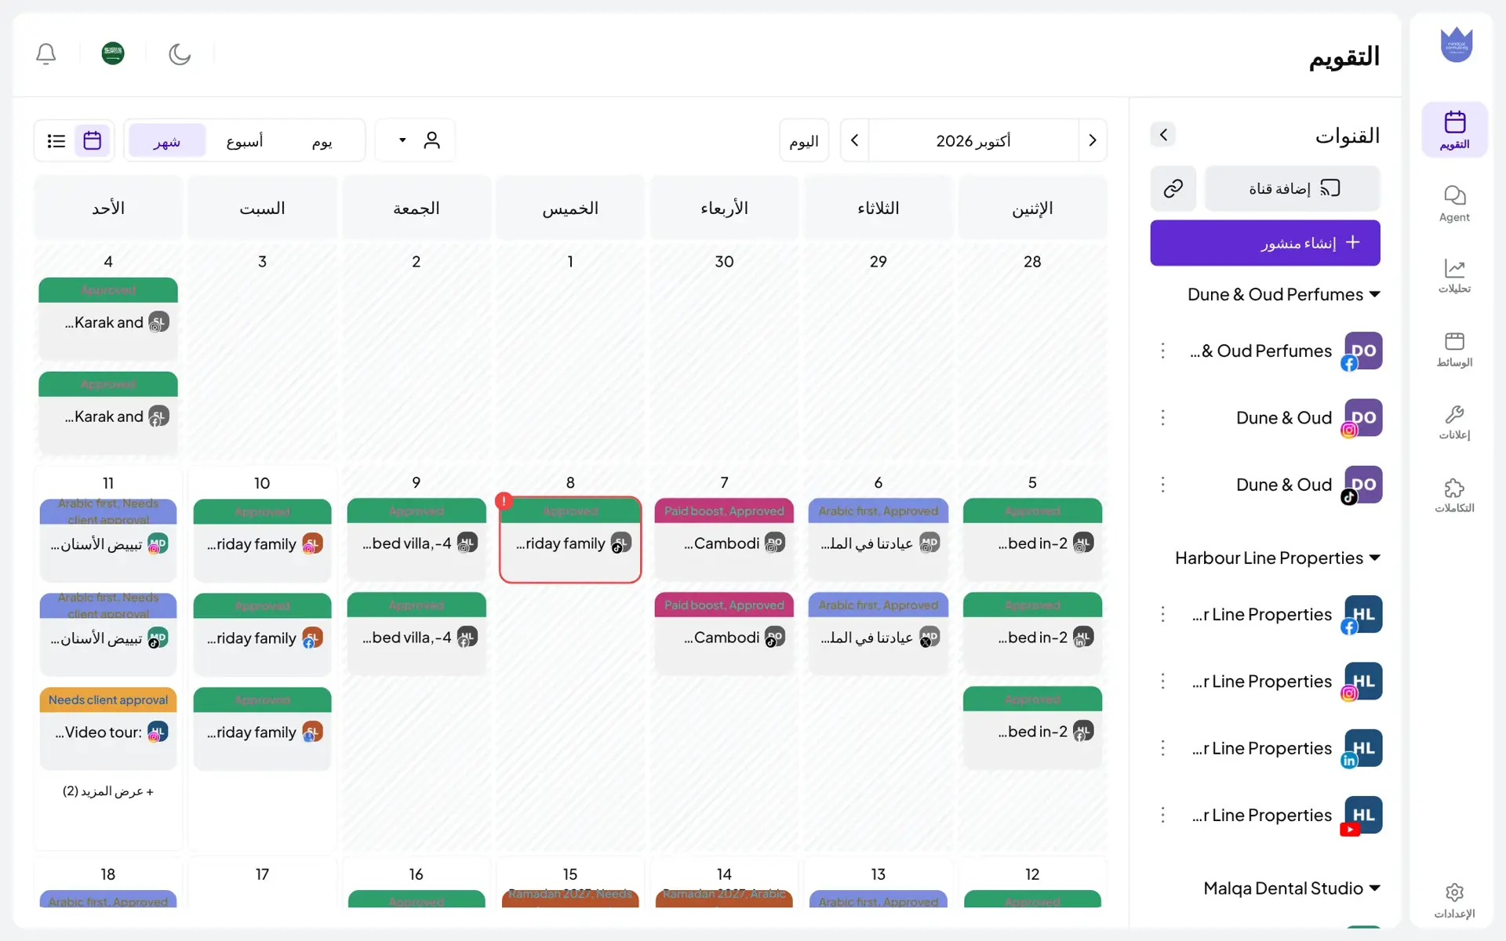Open first Cambodi post on day 7
Screen dimensions: 1506x941
724,540
